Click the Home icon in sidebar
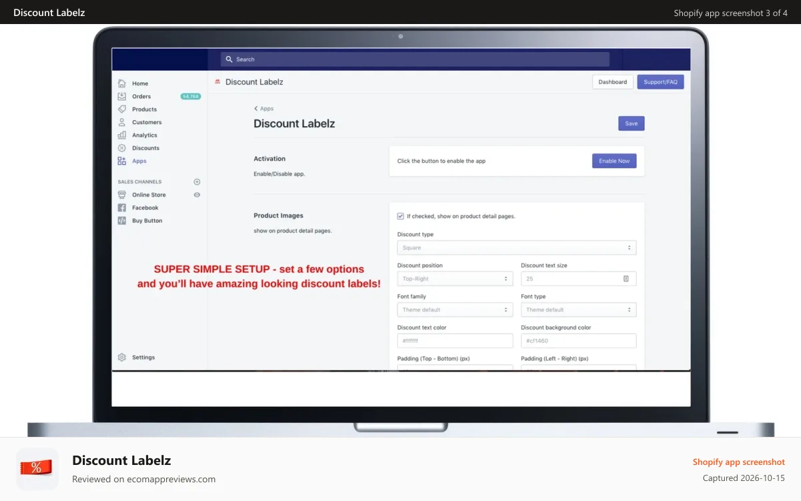 click(121, 83)
